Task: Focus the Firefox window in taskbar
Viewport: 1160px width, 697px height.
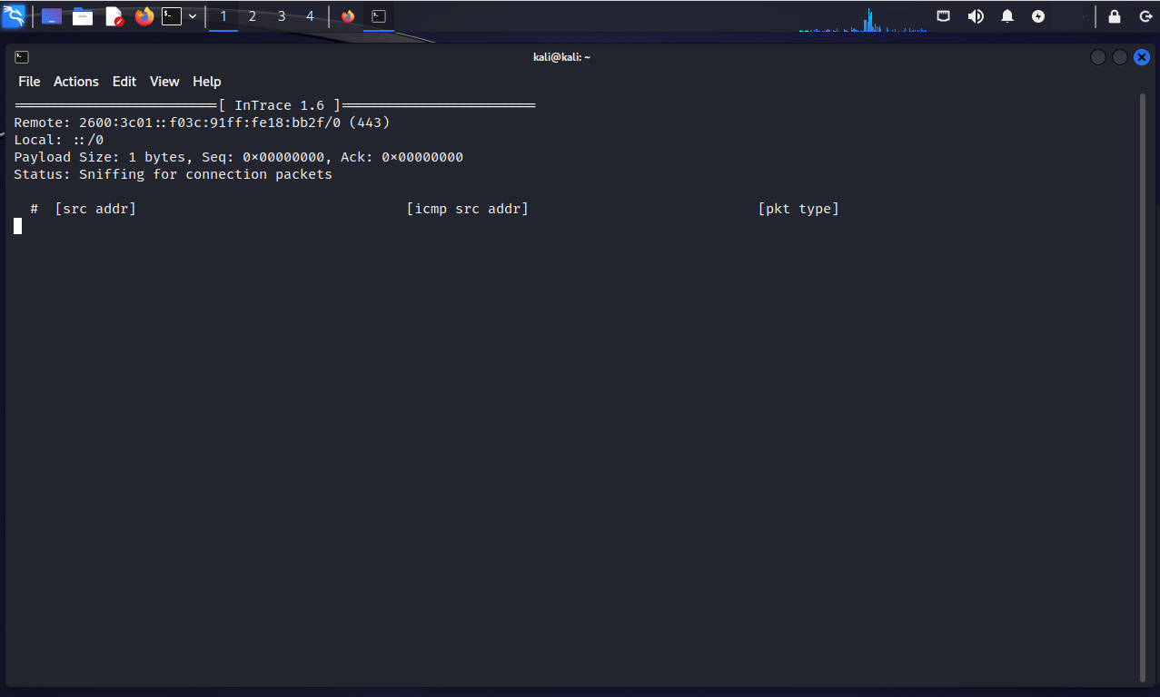Action: pyautogui.click(x=348, y=16)
